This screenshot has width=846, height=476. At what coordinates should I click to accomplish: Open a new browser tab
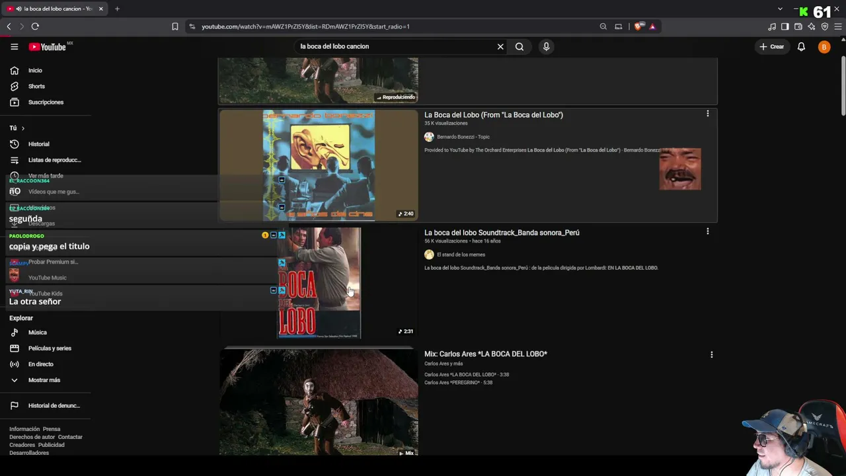tap(117, 9)
